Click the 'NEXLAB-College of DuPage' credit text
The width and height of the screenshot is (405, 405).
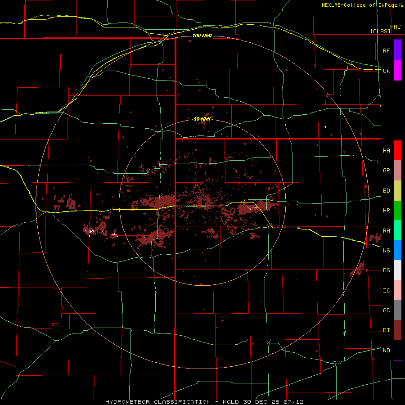(x=359, y=5)
